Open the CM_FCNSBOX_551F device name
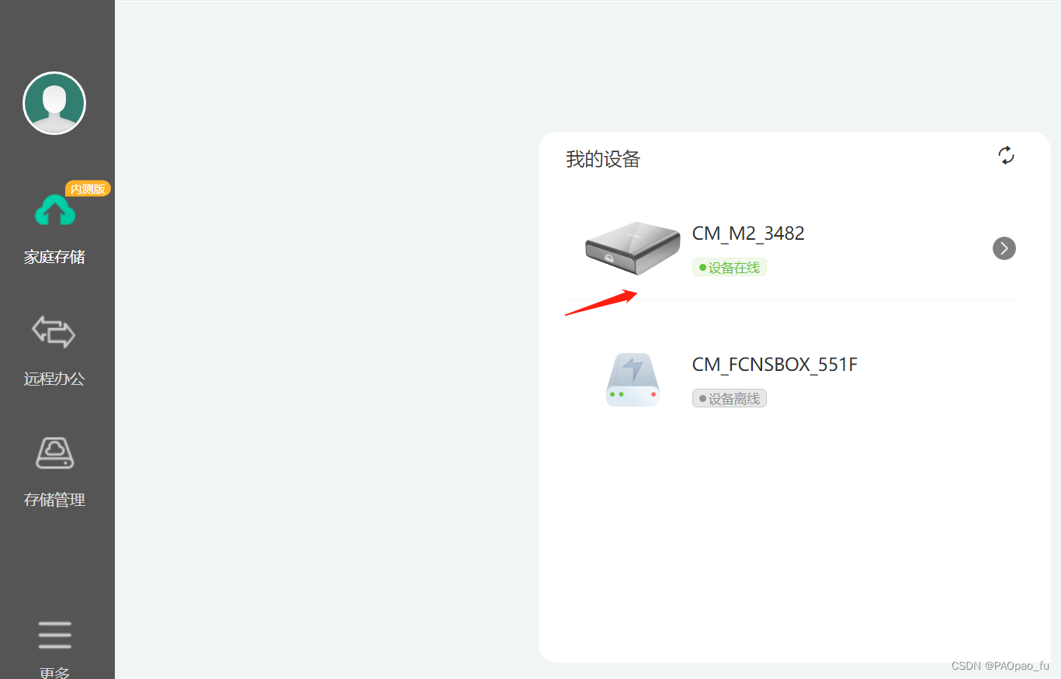Screen dimensions: 1061x679 775,364
